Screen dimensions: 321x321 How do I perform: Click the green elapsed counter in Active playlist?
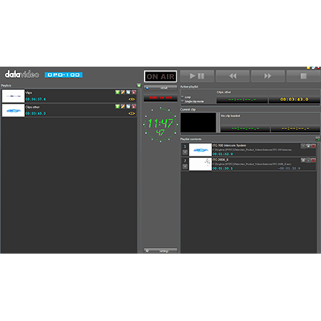pyautogui.click(x=242, y=100)
